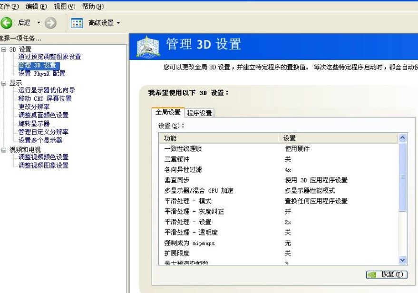Switch to the 全局设置 tab
The height and width of the screenshot is (293, 418).
point(168,112)
